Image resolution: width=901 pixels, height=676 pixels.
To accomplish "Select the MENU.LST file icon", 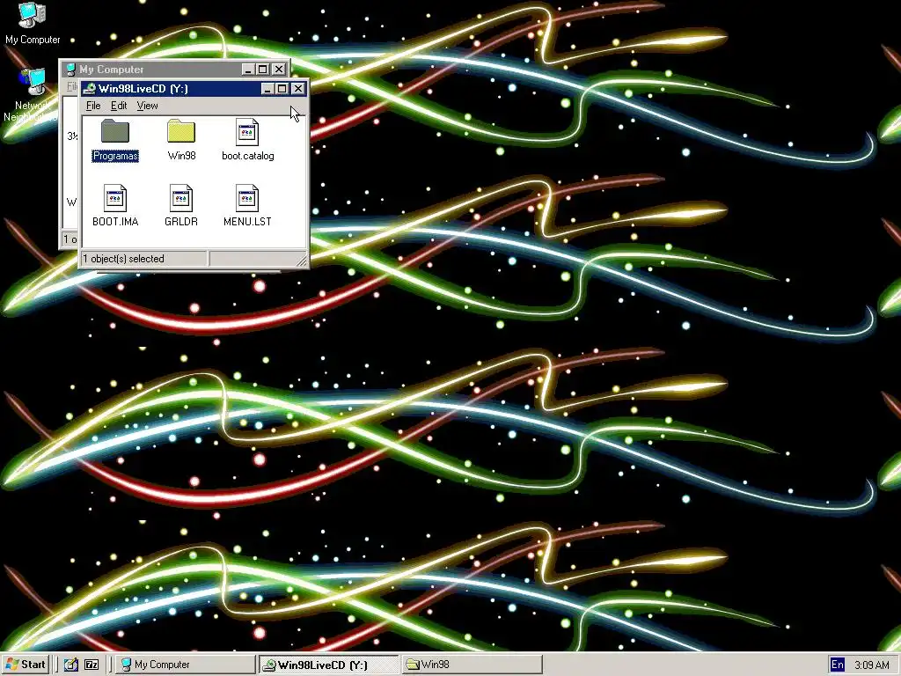I will [247, 198].
